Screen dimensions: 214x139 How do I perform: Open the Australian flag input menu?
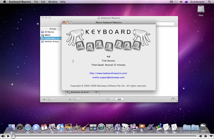(x=186, y=2)
